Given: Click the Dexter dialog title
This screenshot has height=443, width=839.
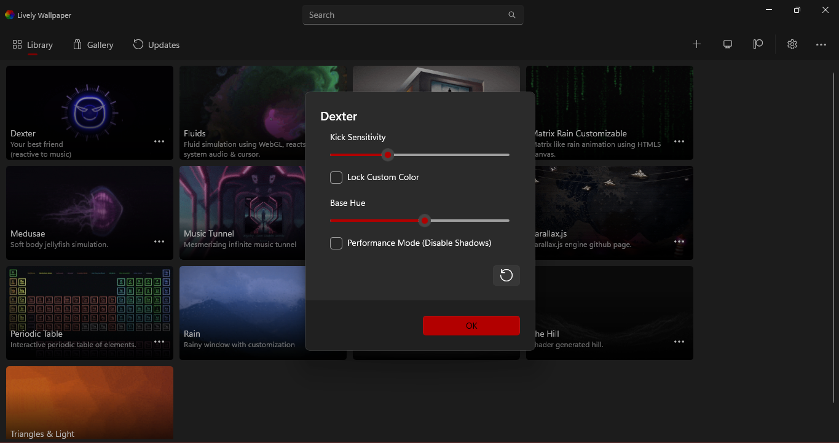Looking at the screenshot, I should pyautogui.click(x=339, y=117).
